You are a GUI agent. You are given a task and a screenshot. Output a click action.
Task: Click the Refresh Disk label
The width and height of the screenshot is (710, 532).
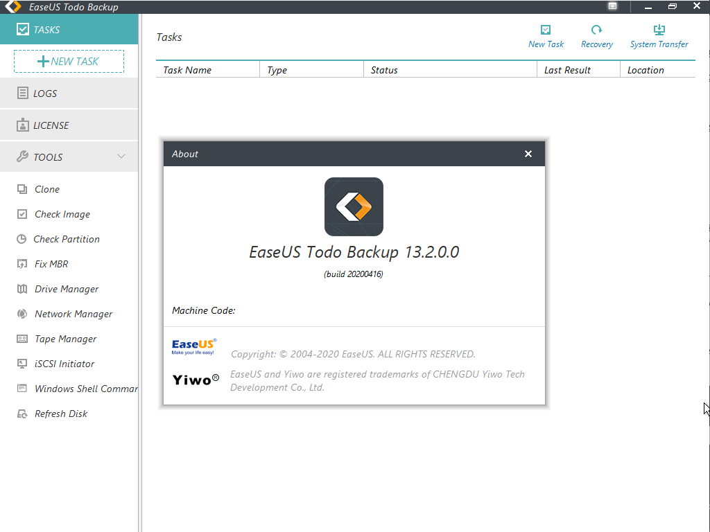[x=61, y=414]
